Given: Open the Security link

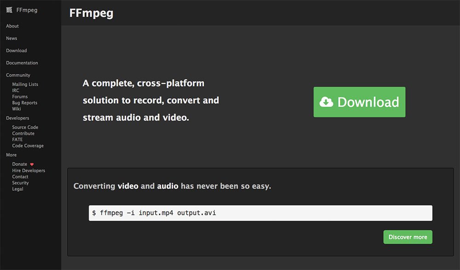Looking at the screenshot, I should [21, 183].
